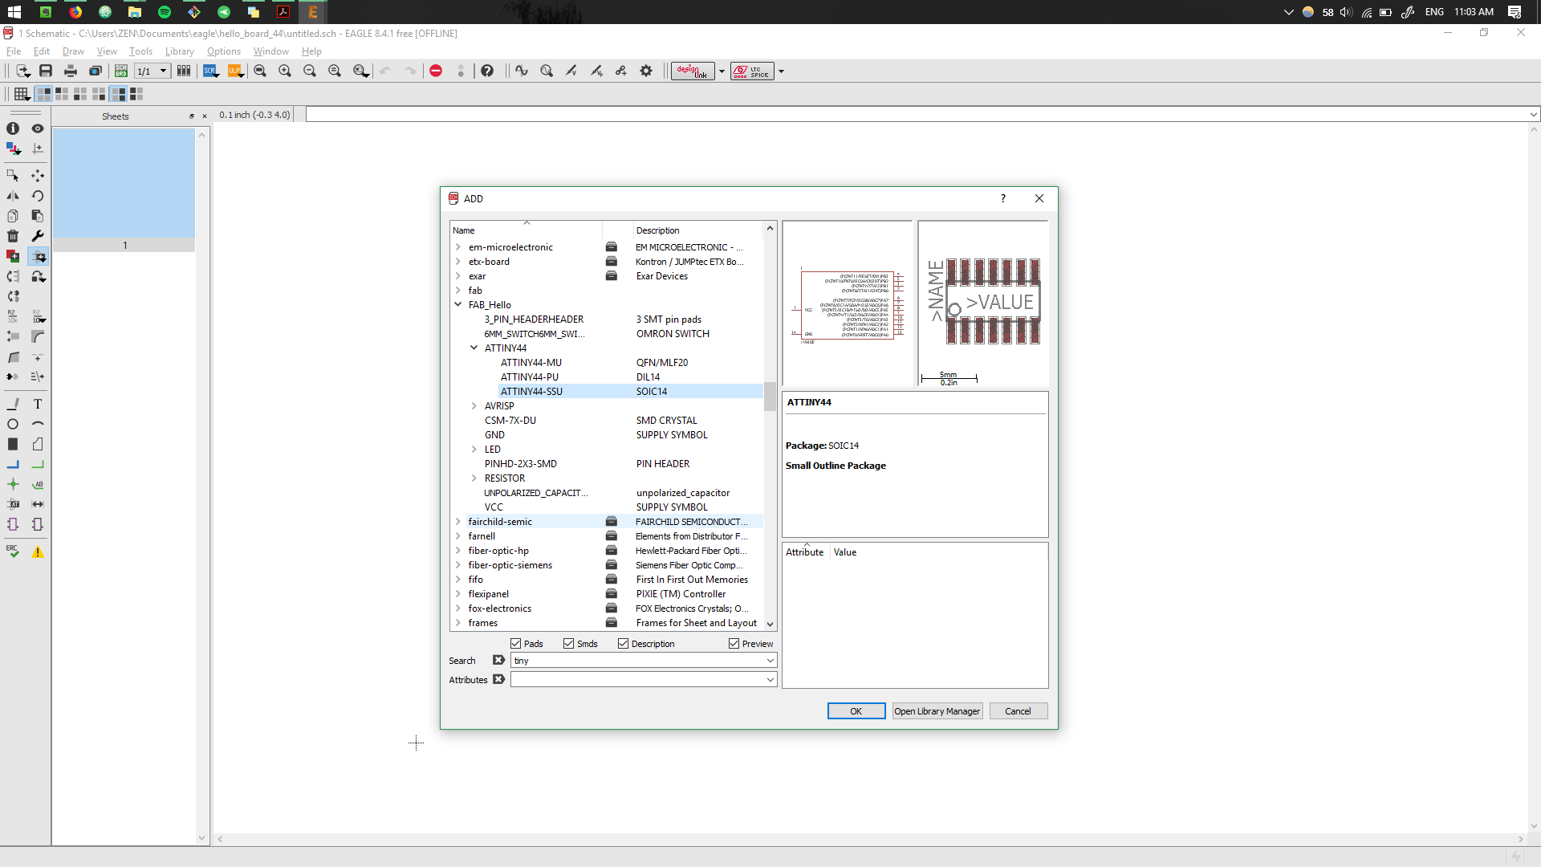Image resolution: width=1541 pixels, height=867 pixels.
Task: Expand the fairchild-semic library
Action: (x=458, y=522)
